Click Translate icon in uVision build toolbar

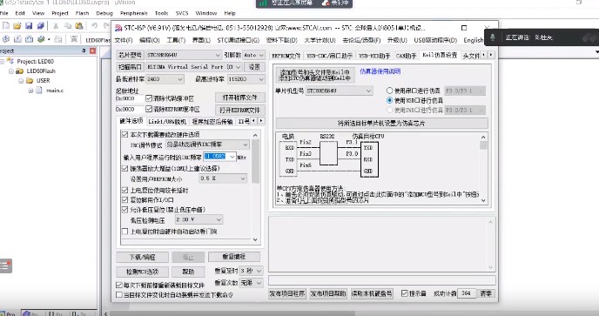(6, 39)
